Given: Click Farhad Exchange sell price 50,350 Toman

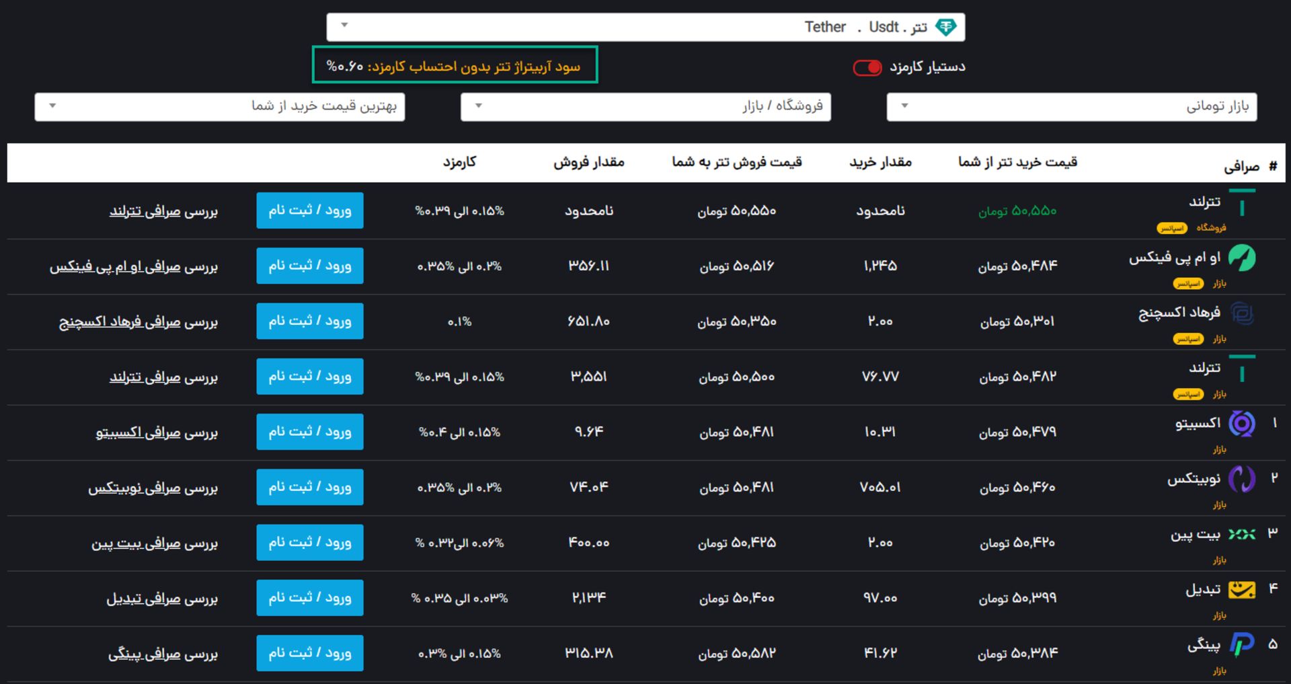Looking at the screenshot, I should [737, 322].
